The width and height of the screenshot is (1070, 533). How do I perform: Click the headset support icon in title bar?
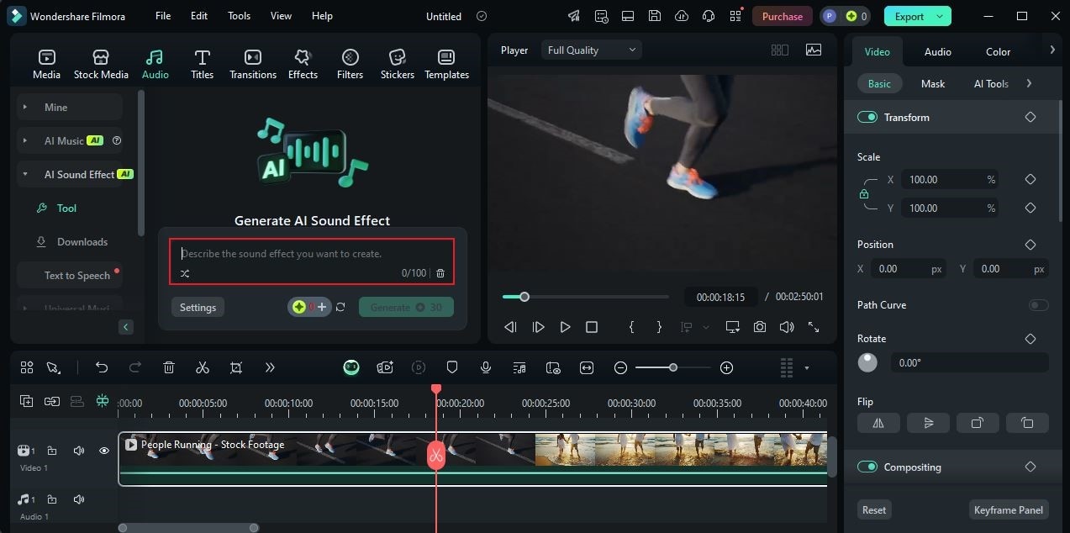(x=709, y=16)
